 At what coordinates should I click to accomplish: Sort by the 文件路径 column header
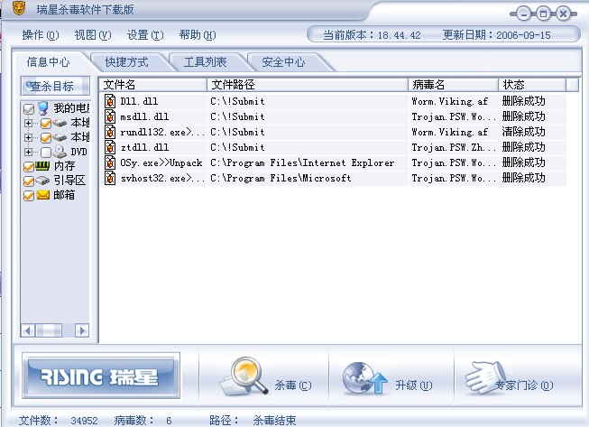click(x=308, y=85)
